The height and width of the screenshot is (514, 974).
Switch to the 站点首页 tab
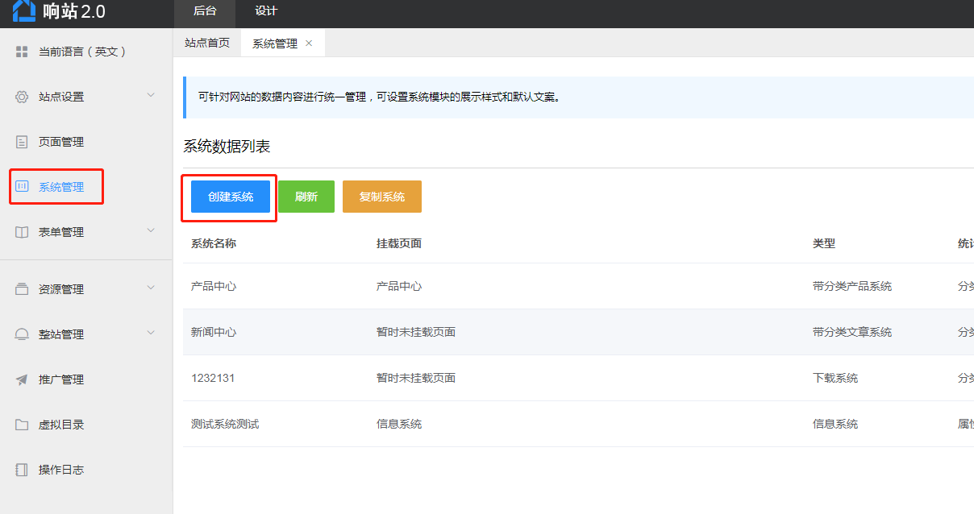coord(207,44)
